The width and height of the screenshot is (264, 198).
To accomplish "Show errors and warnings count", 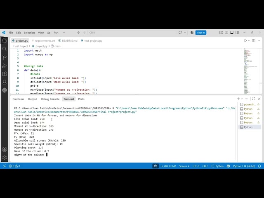I will [14, 166].
